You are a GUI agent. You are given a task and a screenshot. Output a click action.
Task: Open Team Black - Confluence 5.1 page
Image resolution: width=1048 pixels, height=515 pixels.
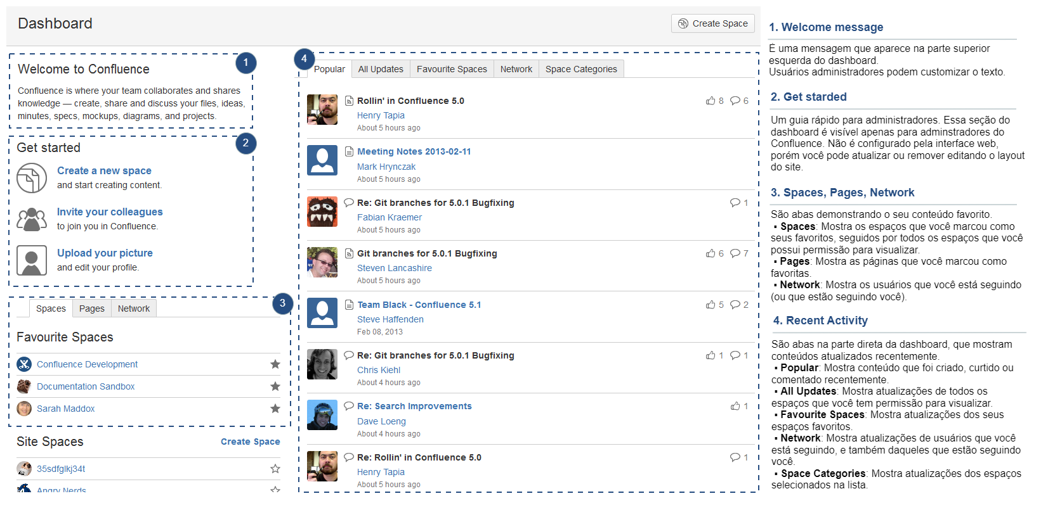pyautogui.click(x=419, y=305)
